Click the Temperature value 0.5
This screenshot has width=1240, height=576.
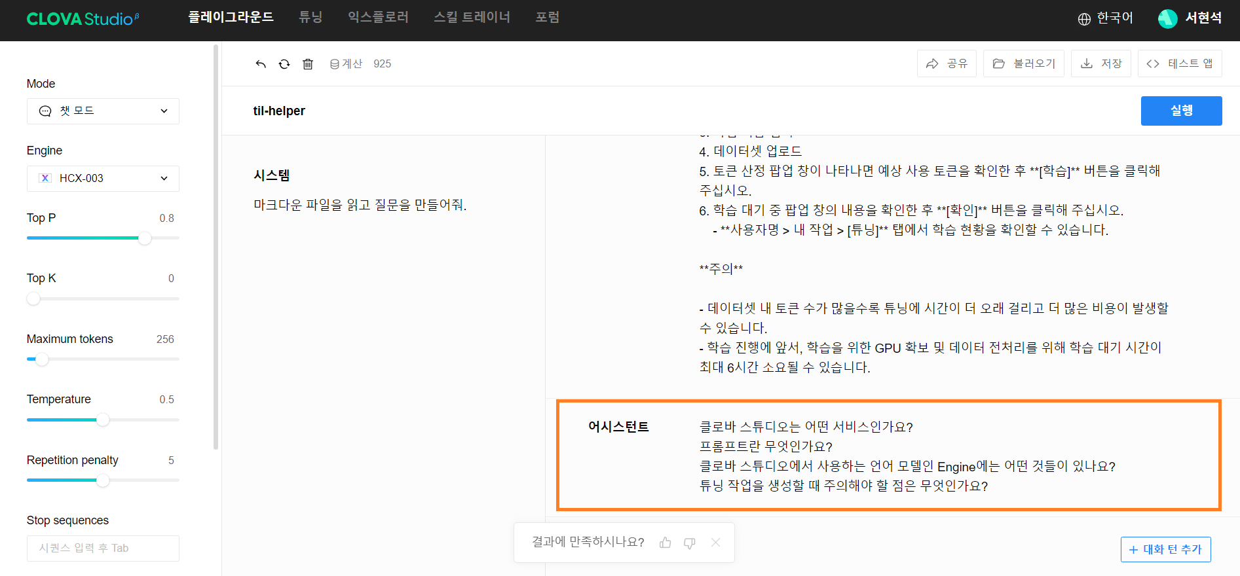(167, 399)
